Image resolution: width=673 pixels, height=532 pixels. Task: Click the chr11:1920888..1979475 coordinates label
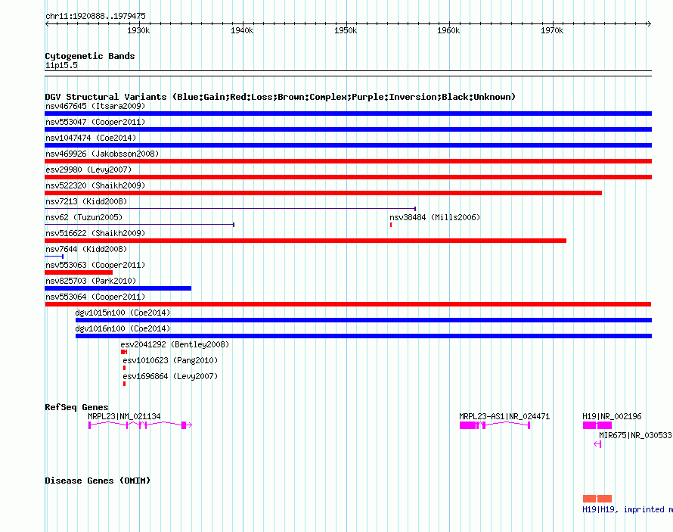(x=95, y=16)
